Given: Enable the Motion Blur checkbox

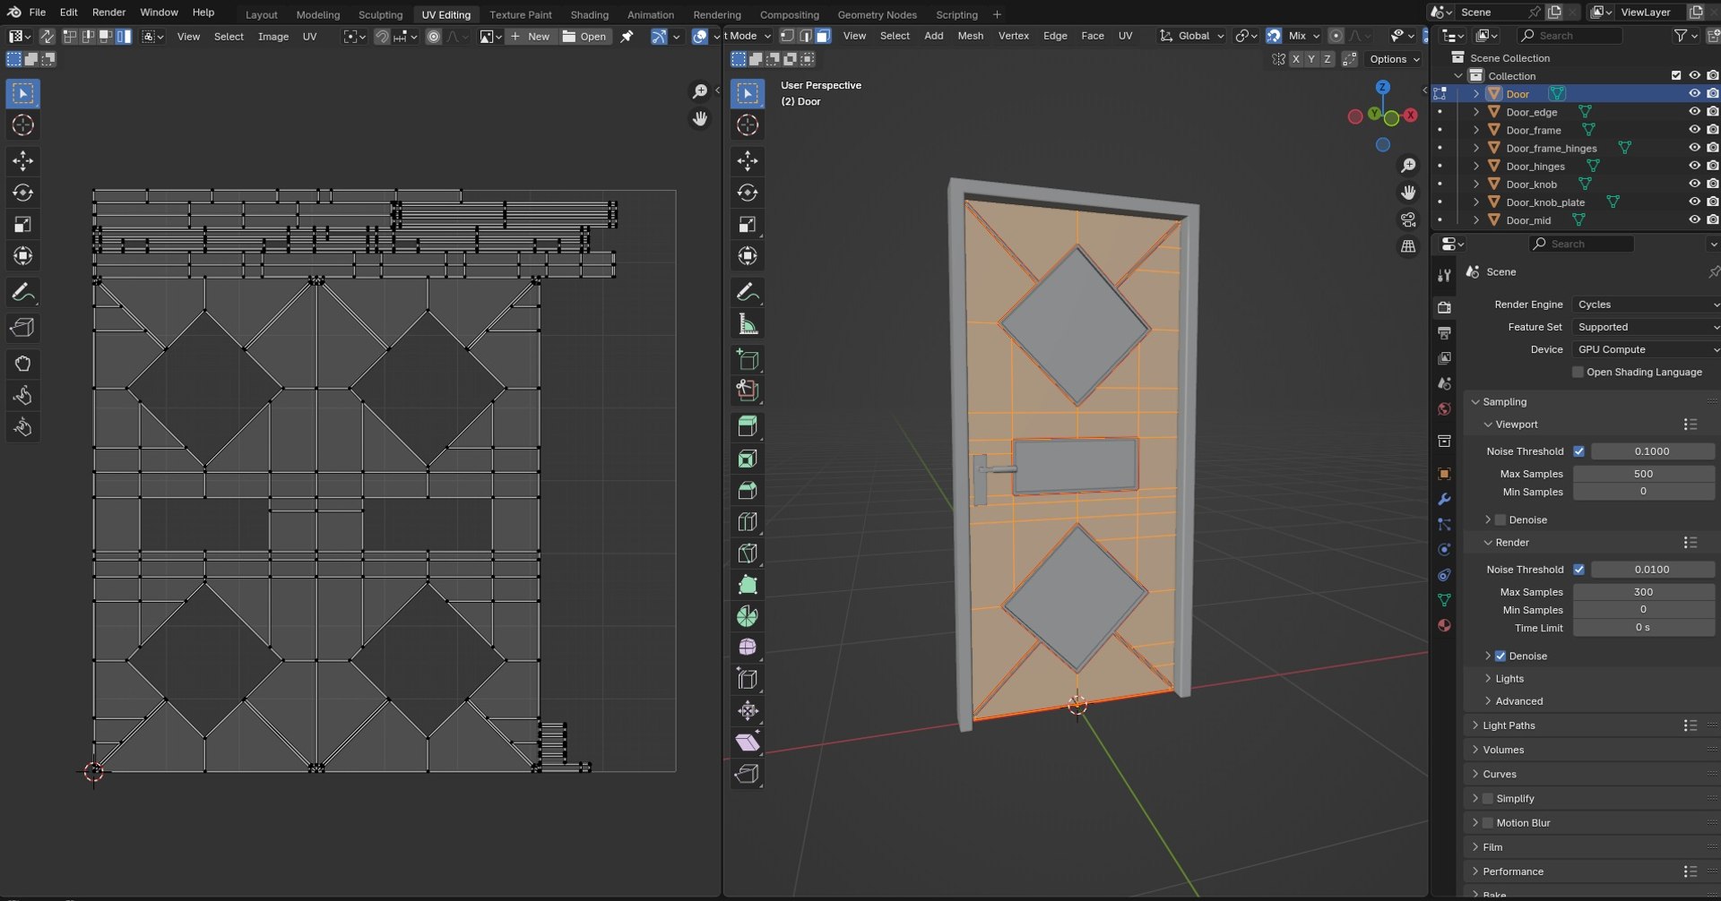Looking at the screenshot, I should coord(1488,822).
